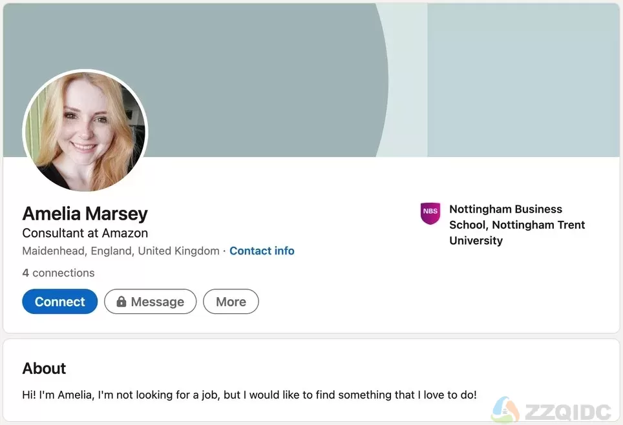This screenshot has width=623, height=425.
Task: Select the name Amelia Marsey heading
Action: (x=85, y=213)
